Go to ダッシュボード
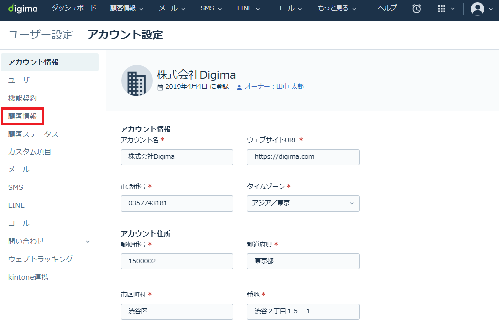This screenshot has width=499, height=331. pos(74,8)
